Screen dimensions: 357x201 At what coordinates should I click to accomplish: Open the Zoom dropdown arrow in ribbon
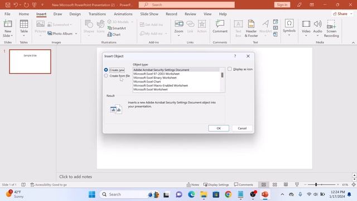[x=178, y=35]
